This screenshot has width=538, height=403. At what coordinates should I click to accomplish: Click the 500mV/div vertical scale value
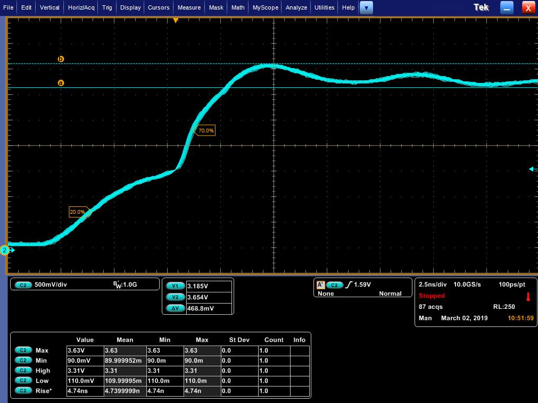51,284
